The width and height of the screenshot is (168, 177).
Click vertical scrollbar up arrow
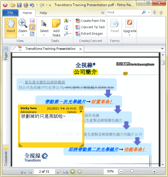[163, 55]
